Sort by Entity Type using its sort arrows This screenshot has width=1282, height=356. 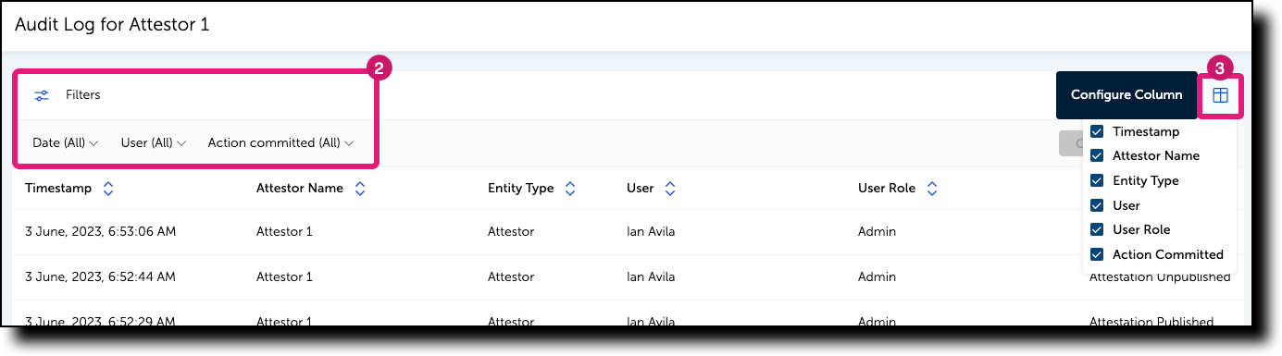[570, 189]
